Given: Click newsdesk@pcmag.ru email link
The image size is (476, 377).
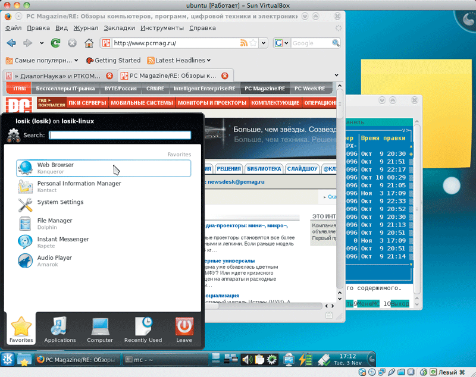Looking at the screenshot, I should [x=236, y=182].
